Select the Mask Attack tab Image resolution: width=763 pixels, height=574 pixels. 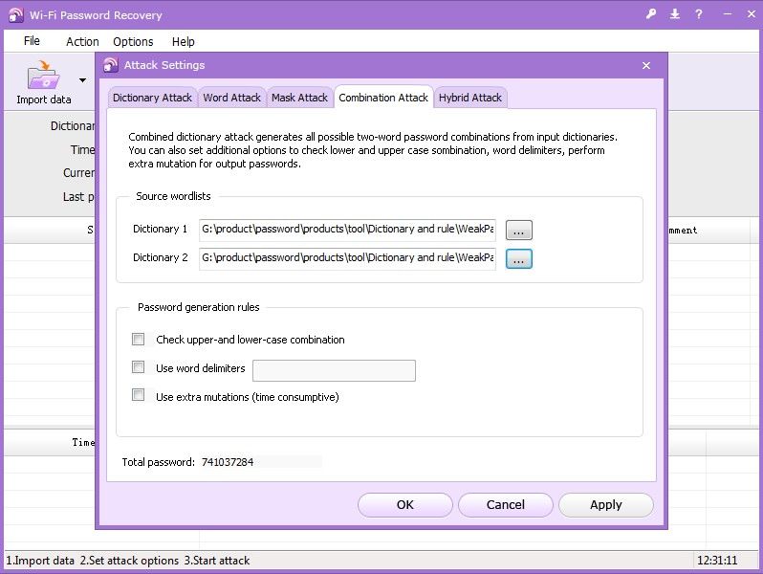point(299,98)
